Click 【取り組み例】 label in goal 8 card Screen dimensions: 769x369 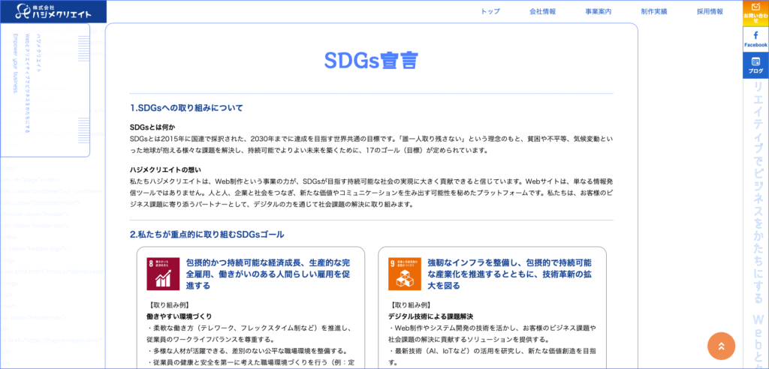[x=168, y=304]
